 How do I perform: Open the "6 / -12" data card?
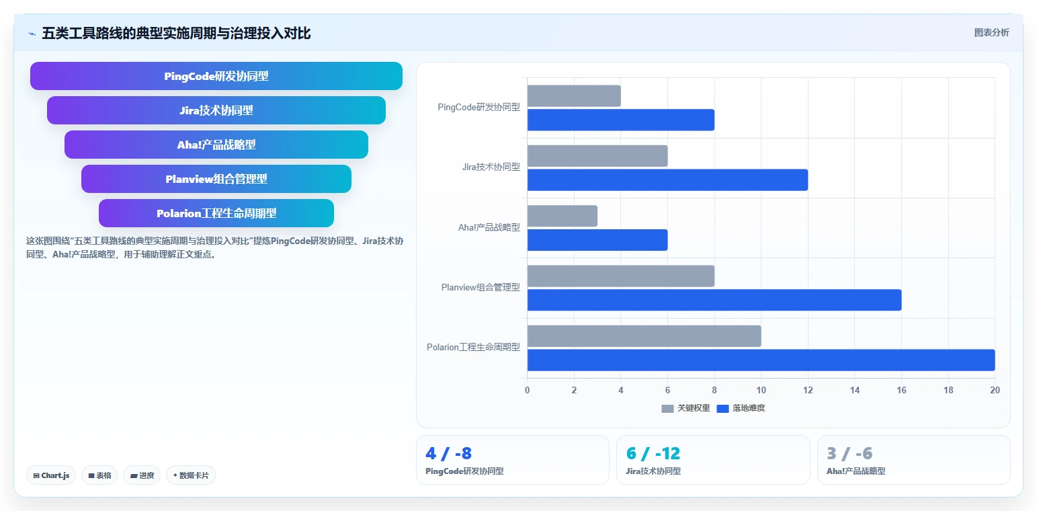713,460
